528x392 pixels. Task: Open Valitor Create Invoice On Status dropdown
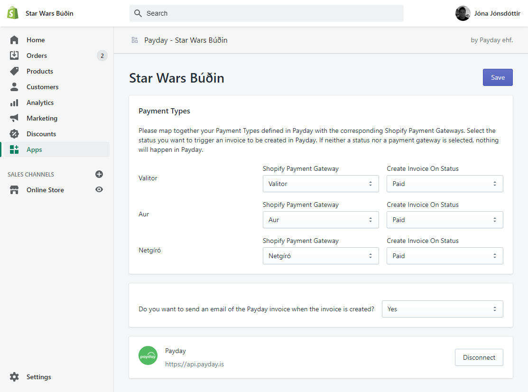point(445,184)
